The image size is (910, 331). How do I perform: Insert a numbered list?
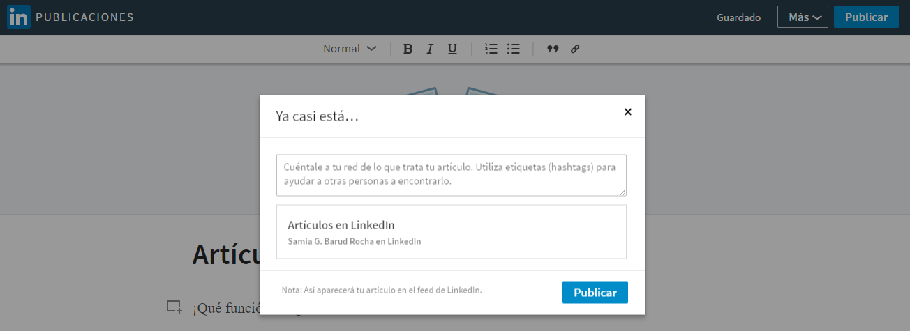click(x=491, y=49)
